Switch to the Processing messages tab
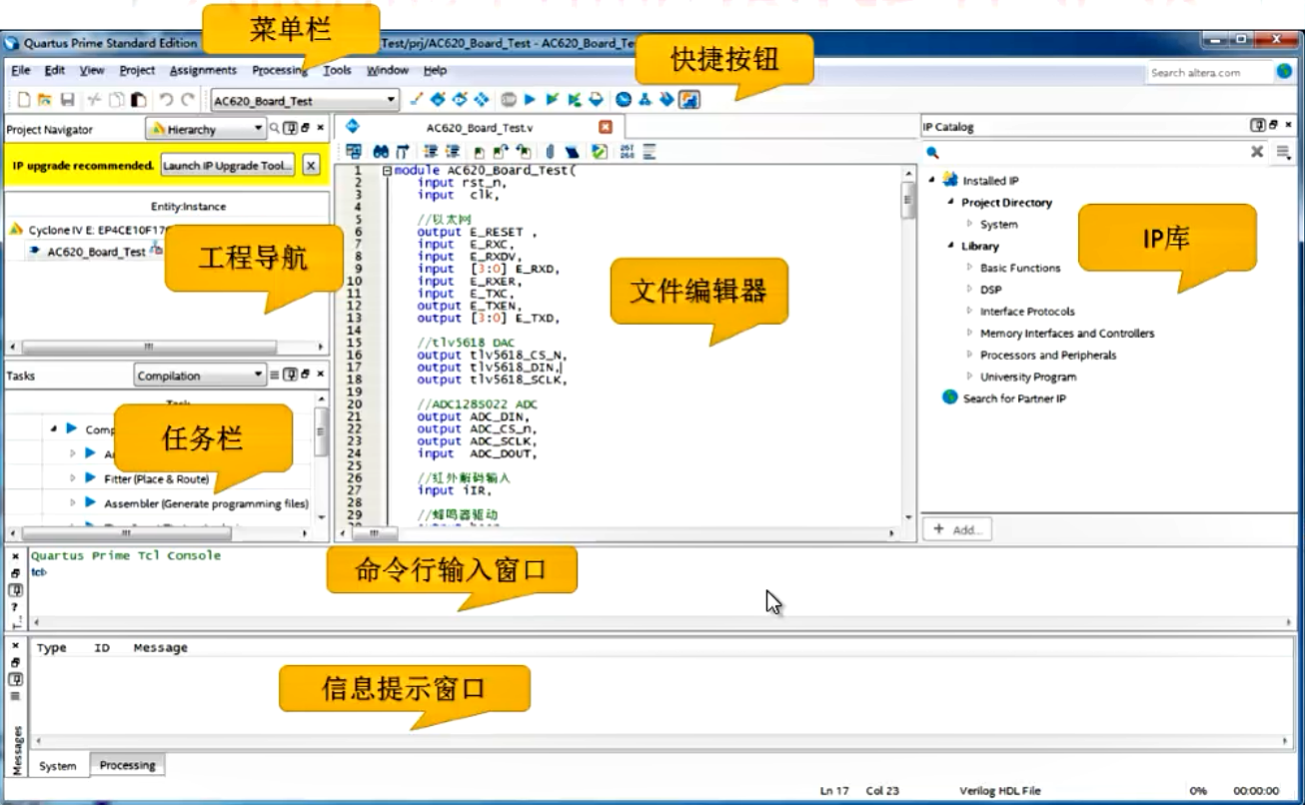This screenshot has width=1305, height=805. click(127, 765)
